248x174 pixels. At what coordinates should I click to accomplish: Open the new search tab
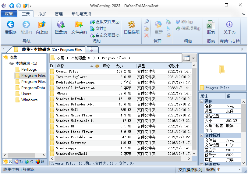click(x=92, y=49)
